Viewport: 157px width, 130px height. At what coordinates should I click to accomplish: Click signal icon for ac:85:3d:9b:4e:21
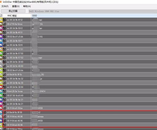tap(4, 104)
